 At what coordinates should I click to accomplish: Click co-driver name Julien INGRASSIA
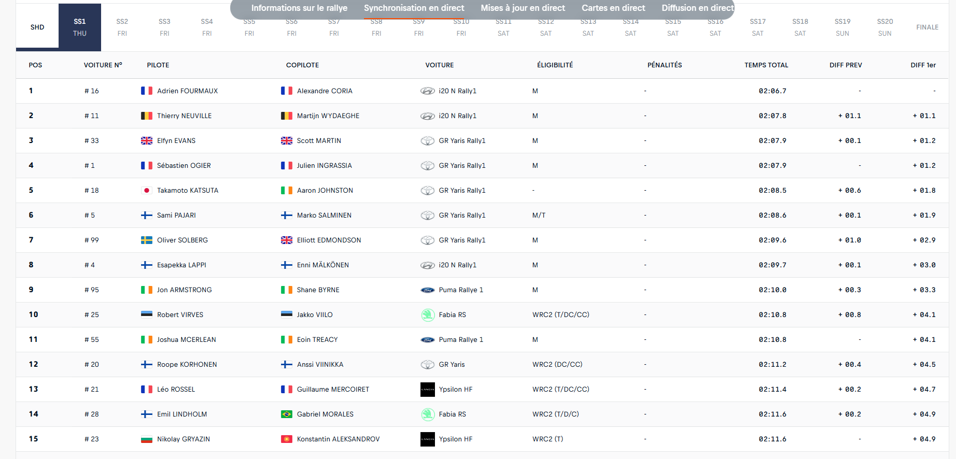(x=325, y=165)
